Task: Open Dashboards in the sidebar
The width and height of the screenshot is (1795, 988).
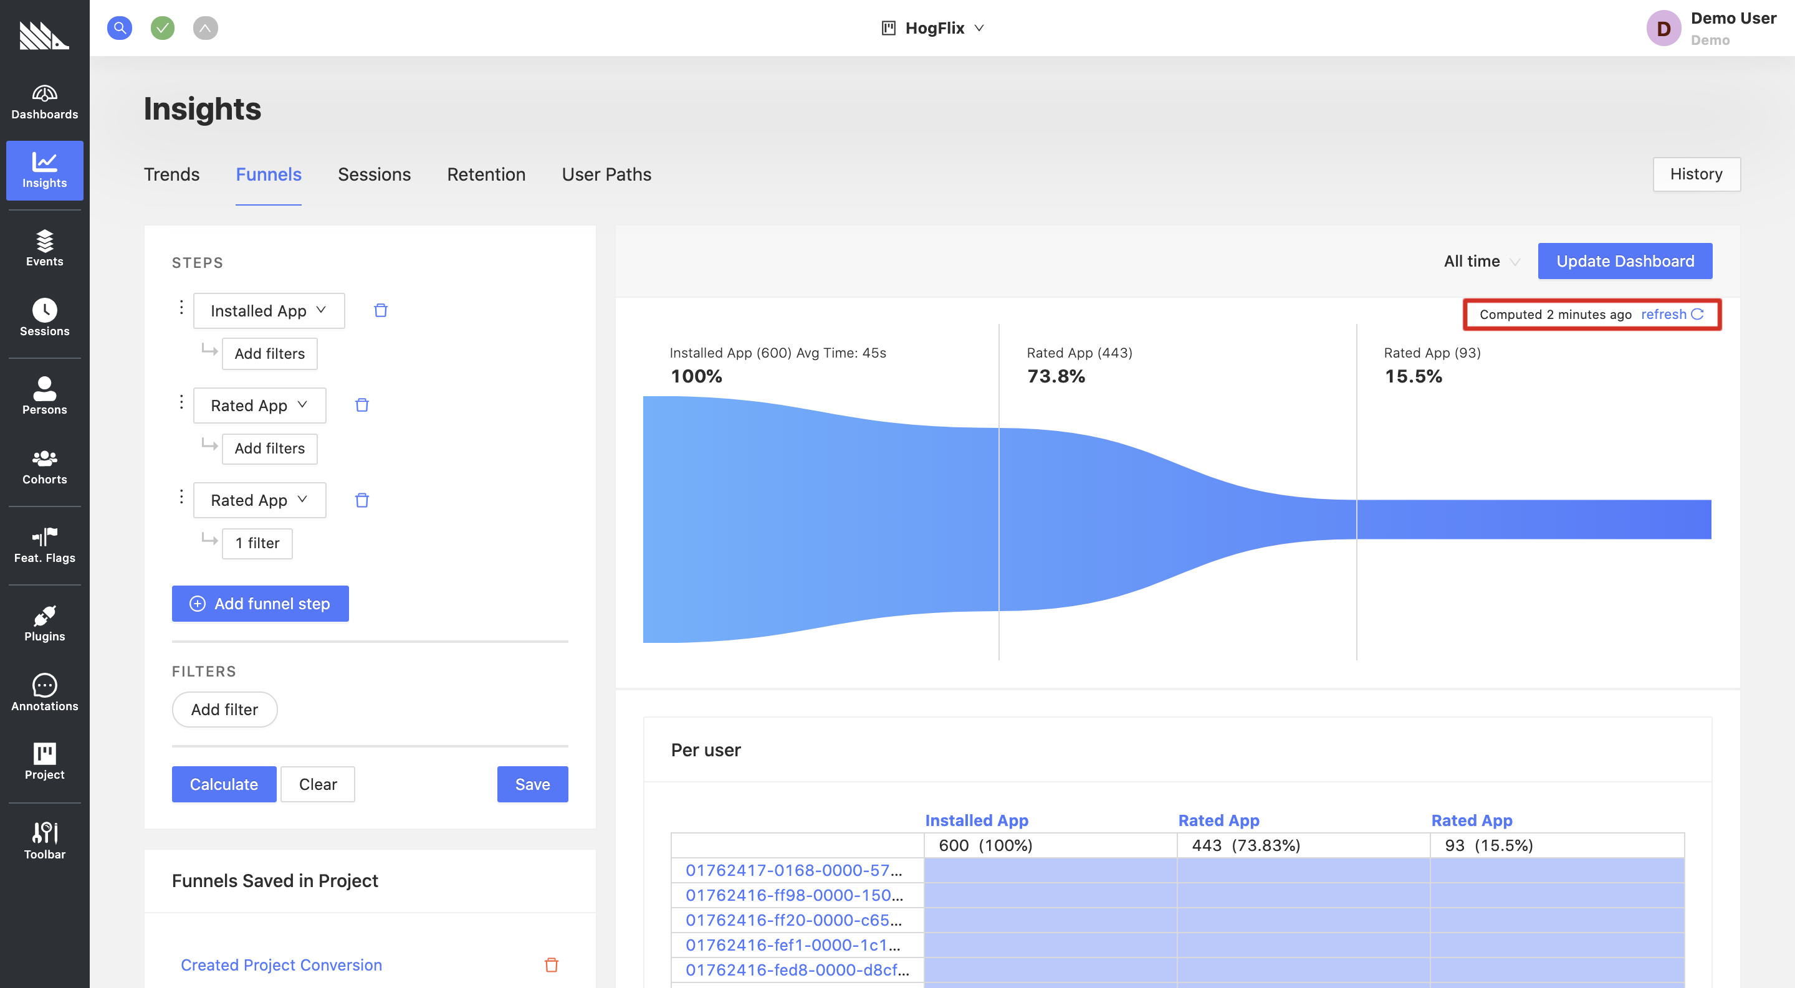Action: pyautogui.click(x=45, y=102)
